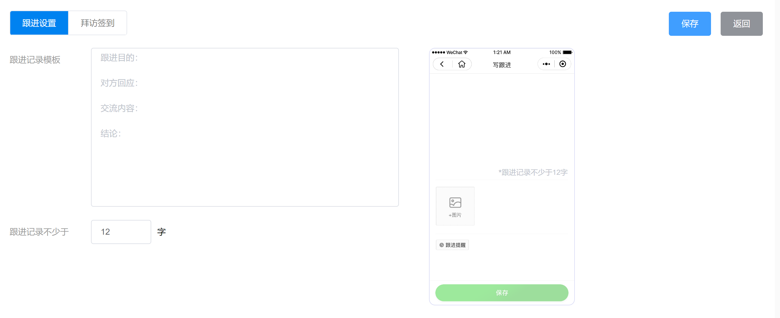Click the minimum character count field showing 12

coord(121,232)
